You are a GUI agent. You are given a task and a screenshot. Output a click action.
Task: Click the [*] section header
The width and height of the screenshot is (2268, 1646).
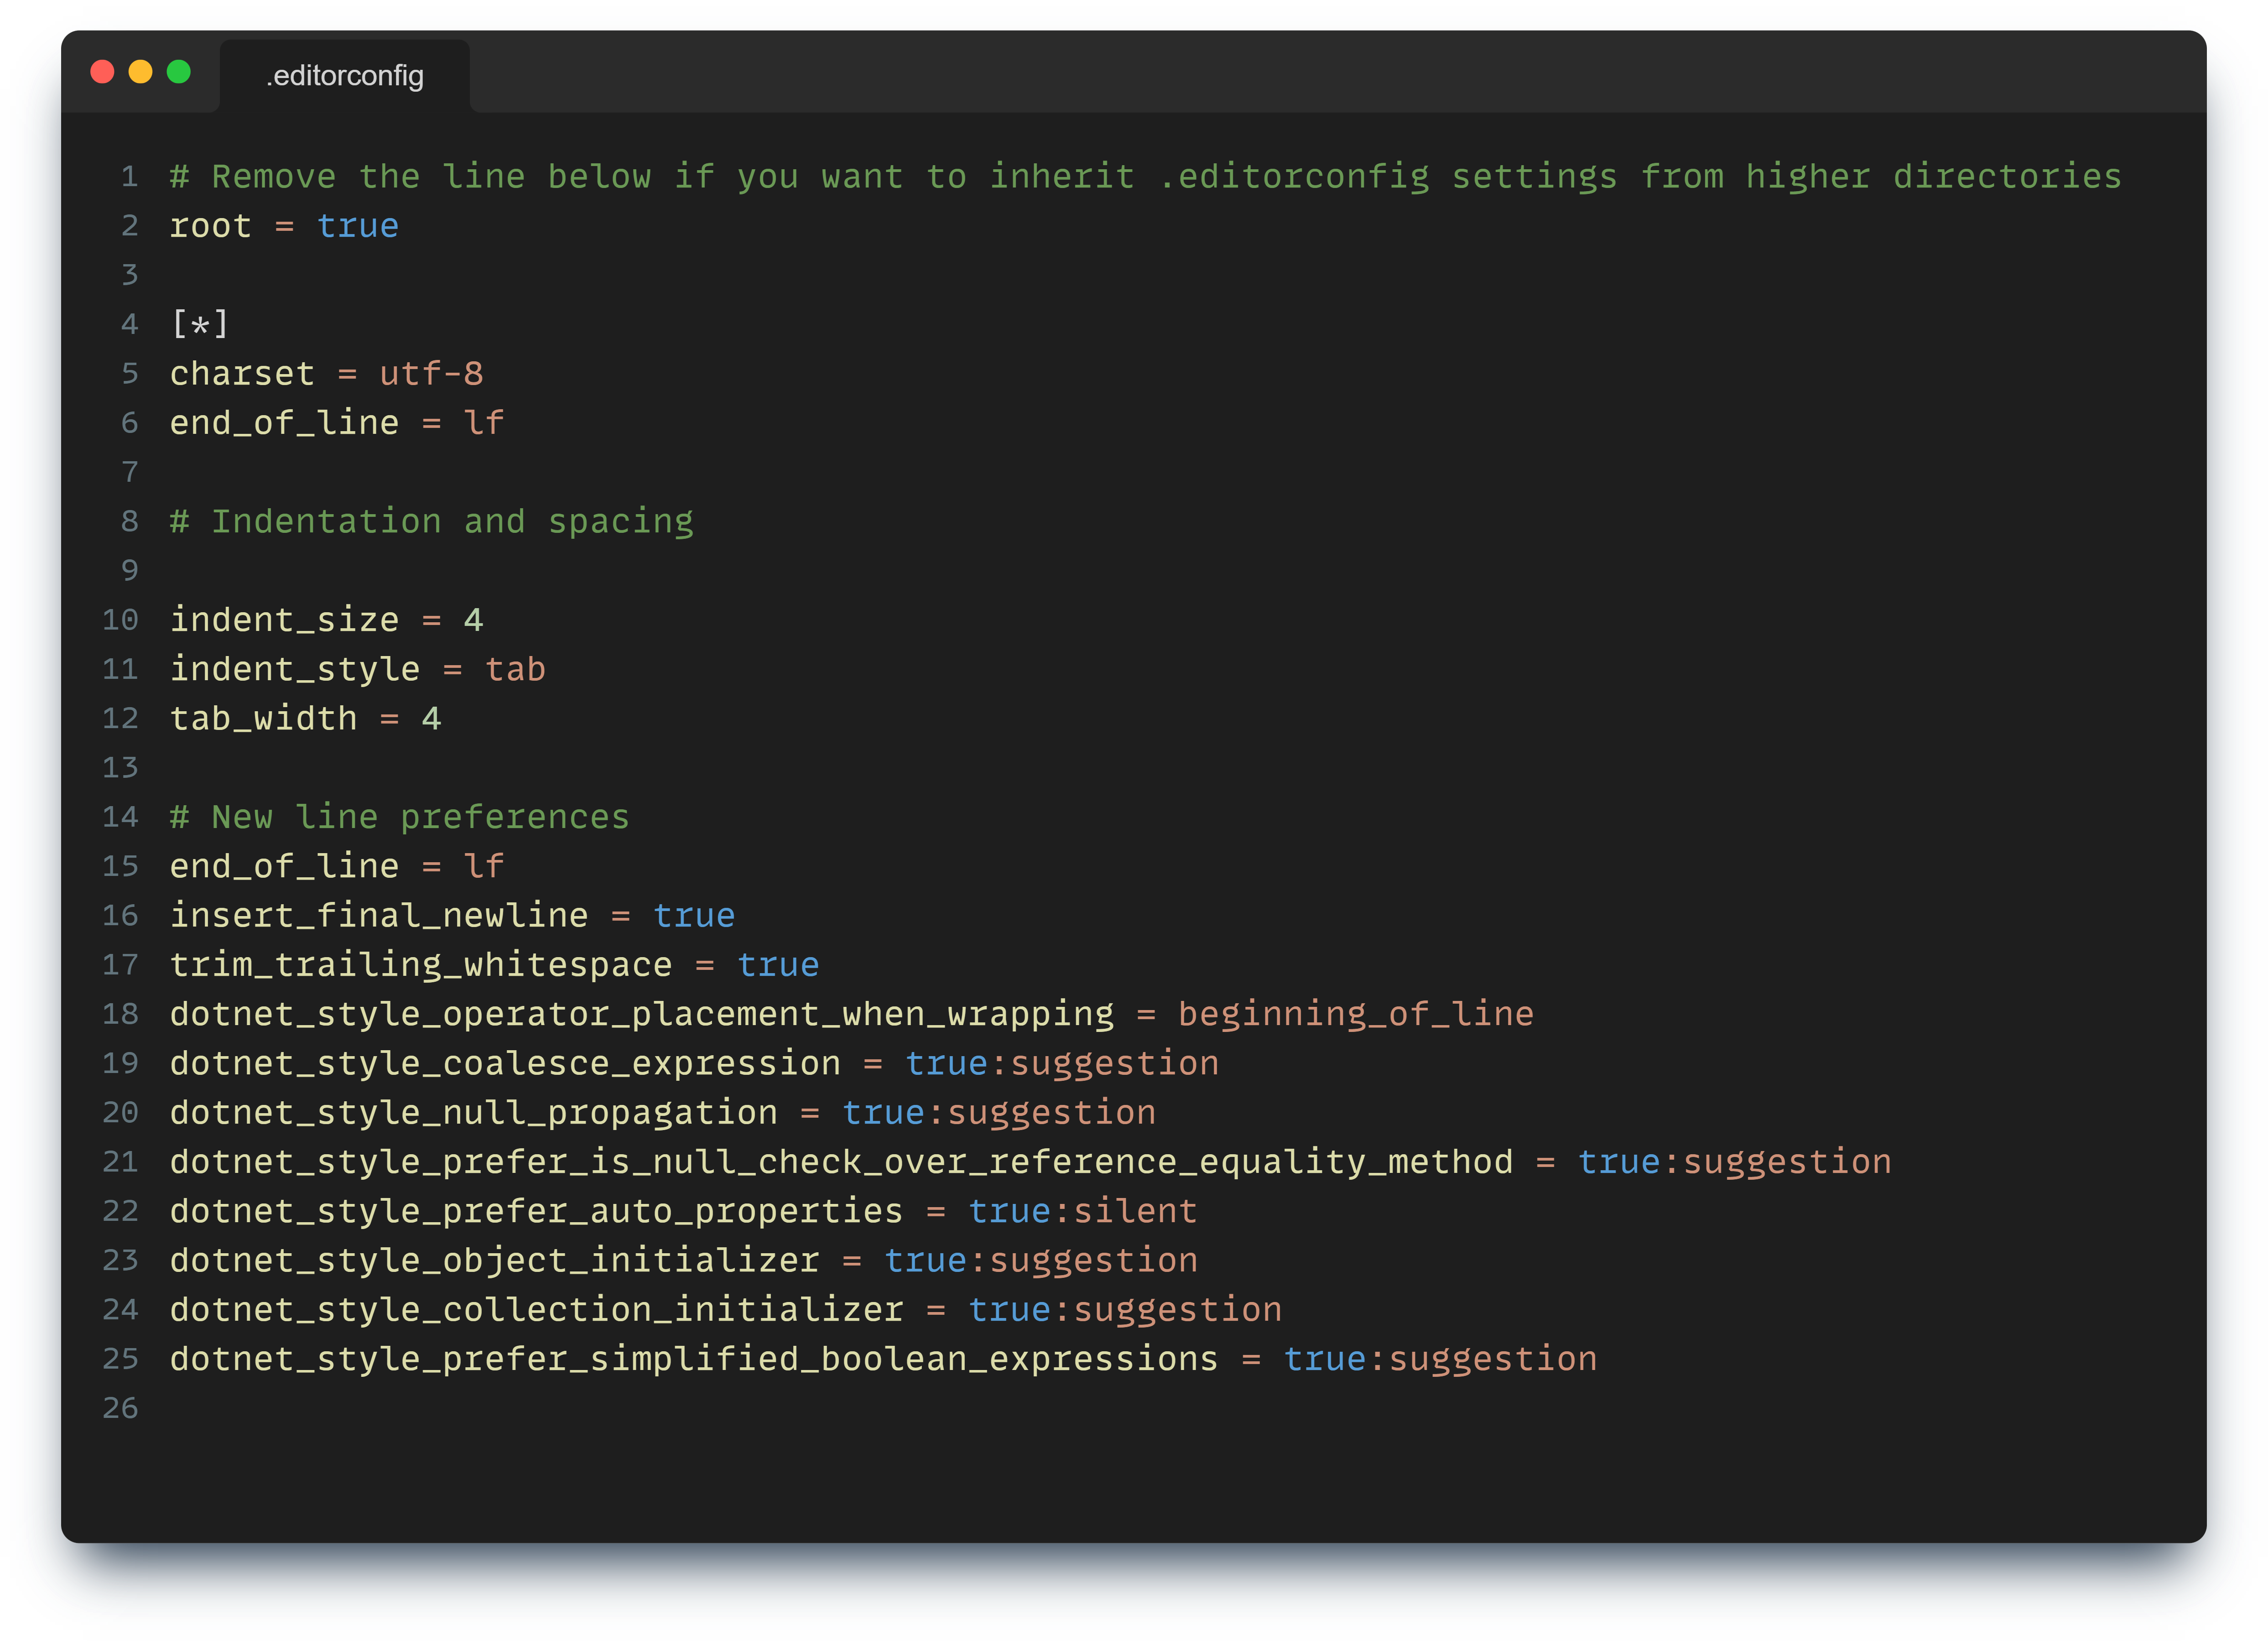coord(198,324)
